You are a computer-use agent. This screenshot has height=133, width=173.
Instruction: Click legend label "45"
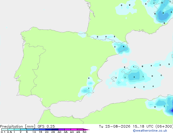tap(78, 132)
